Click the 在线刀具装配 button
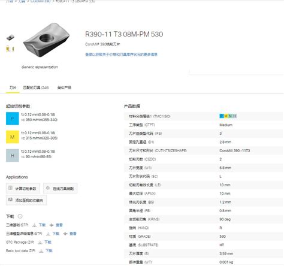The image size is (284, 266). click(61, 188)
